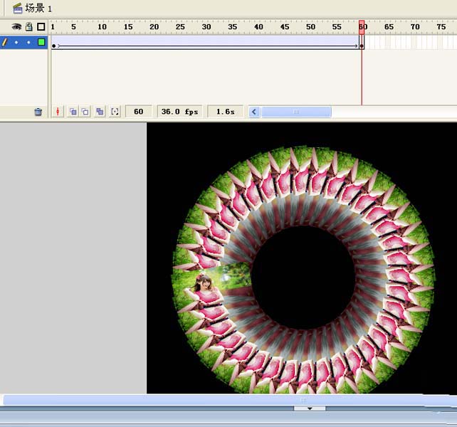The height and width of the screenshot is (427, 457).
Task: Click the layer pencil edit icon
Action: tap(4, 42)
